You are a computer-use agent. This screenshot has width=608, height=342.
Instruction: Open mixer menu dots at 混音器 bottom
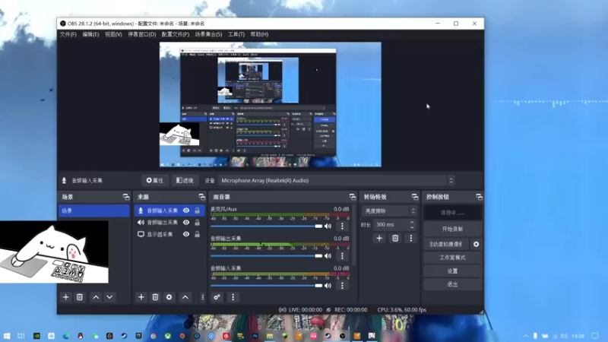tap(233, 297)
